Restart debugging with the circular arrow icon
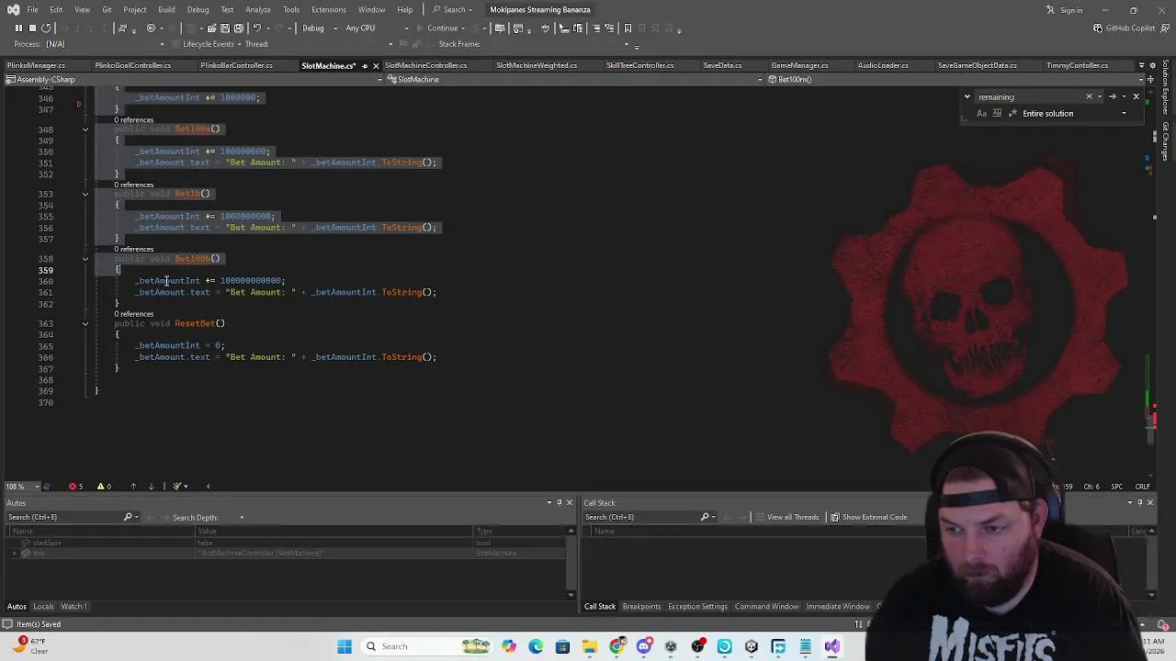This screenshot has height=661, width=1176. tap(46, 28)
